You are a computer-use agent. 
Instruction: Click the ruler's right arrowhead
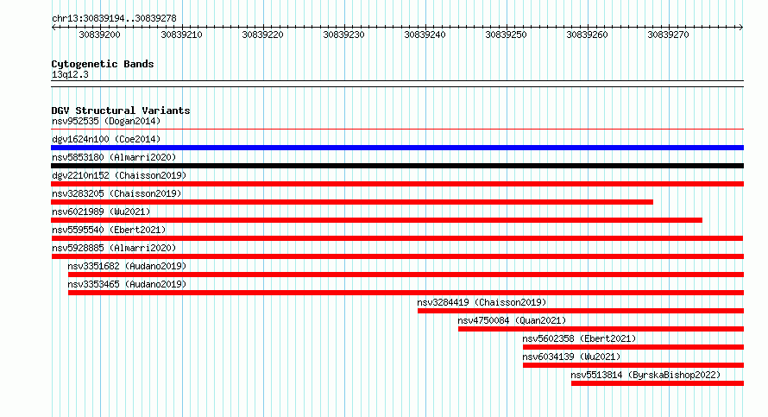(740, 28)
